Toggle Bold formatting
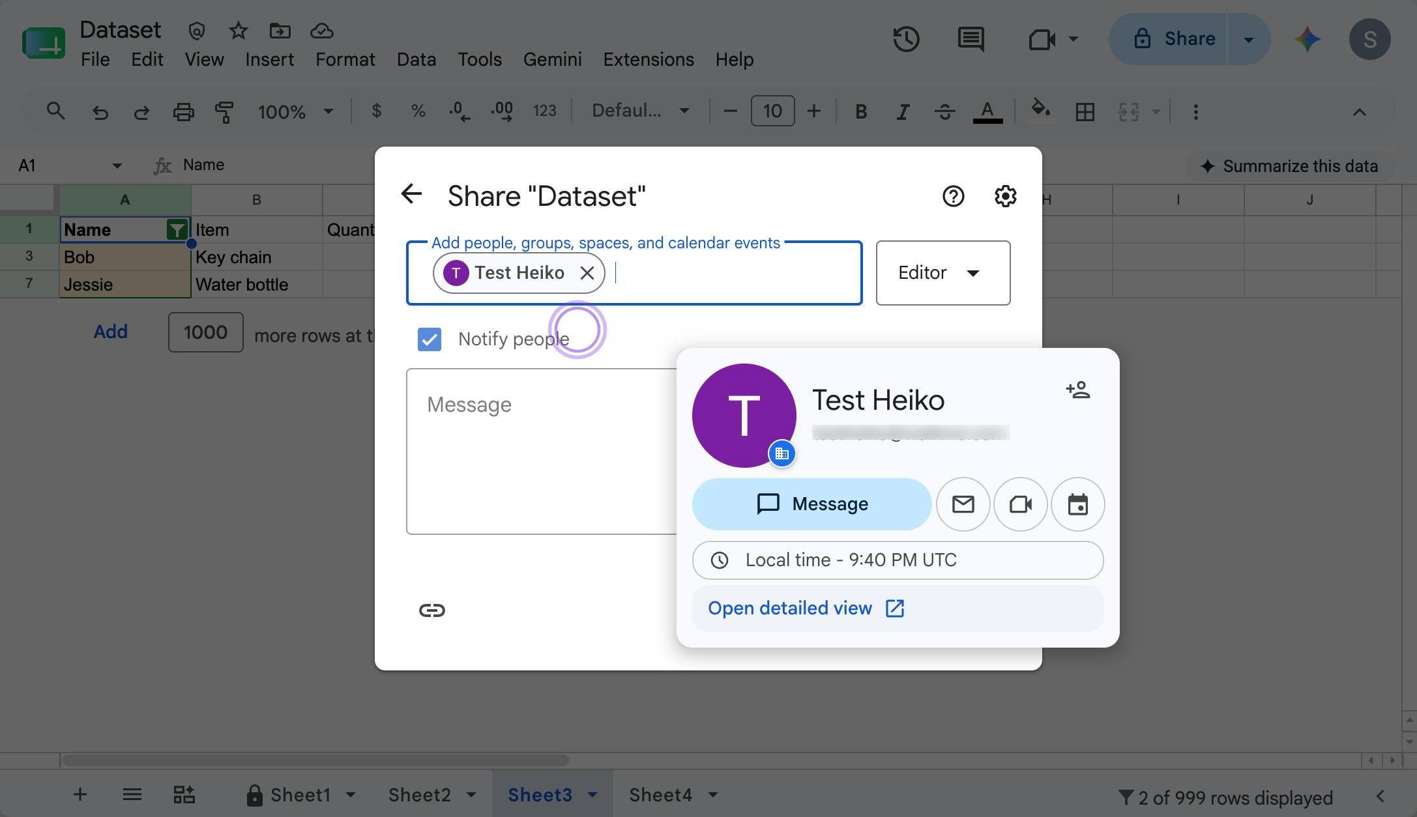The image size is (1417, 817). [x=860, y=112]
